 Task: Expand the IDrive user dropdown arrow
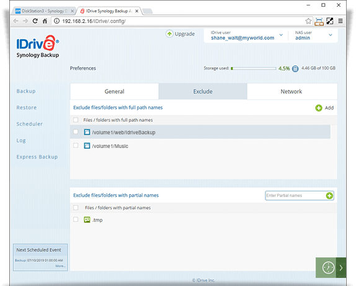coord(281,35)
